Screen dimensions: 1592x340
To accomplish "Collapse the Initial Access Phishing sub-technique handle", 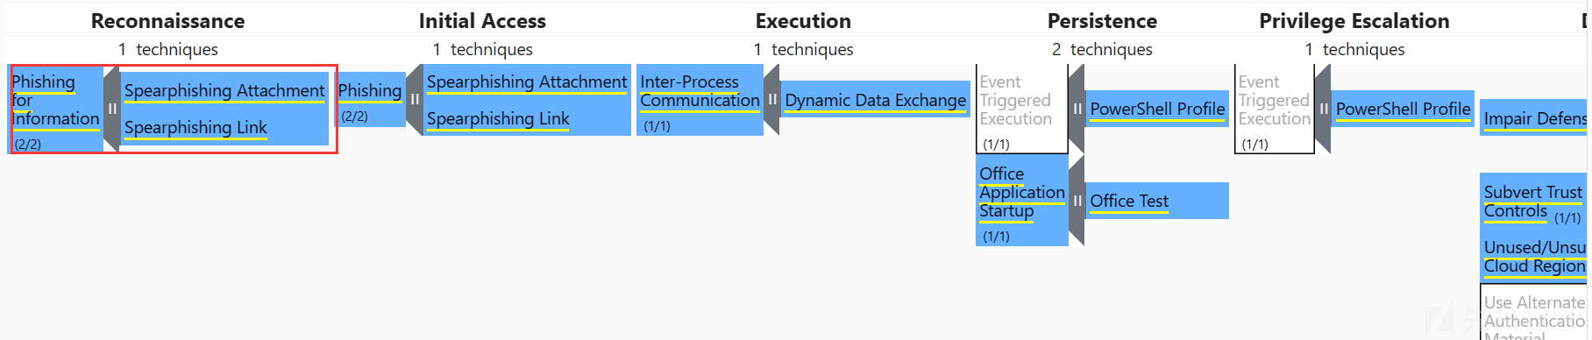I will point(415,99).
